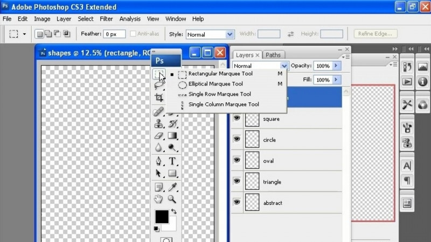Select the triangle layer thumbnail
Screen dimensions: 431x242
pos(252,181)
